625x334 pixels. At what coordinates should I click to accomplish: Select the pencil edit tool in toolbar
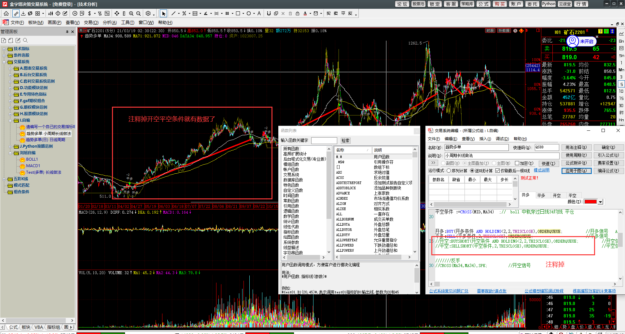pyautogui.click(x=16, y=13)
